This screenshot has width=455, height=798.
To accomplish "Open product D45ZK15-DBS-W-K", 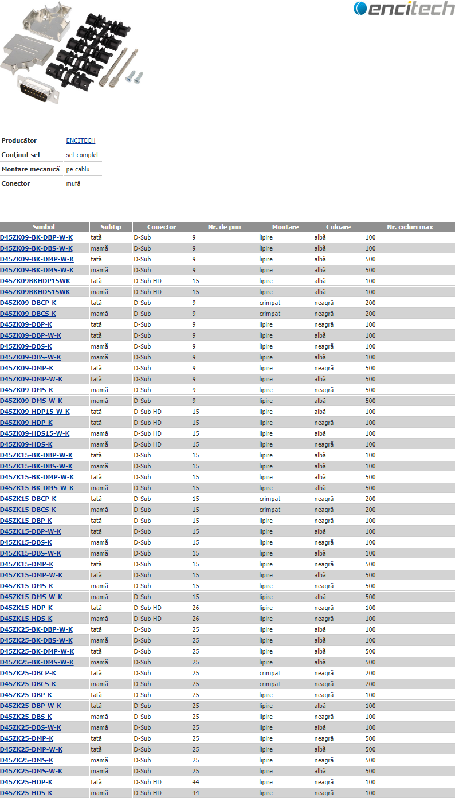I will point(31,553).
